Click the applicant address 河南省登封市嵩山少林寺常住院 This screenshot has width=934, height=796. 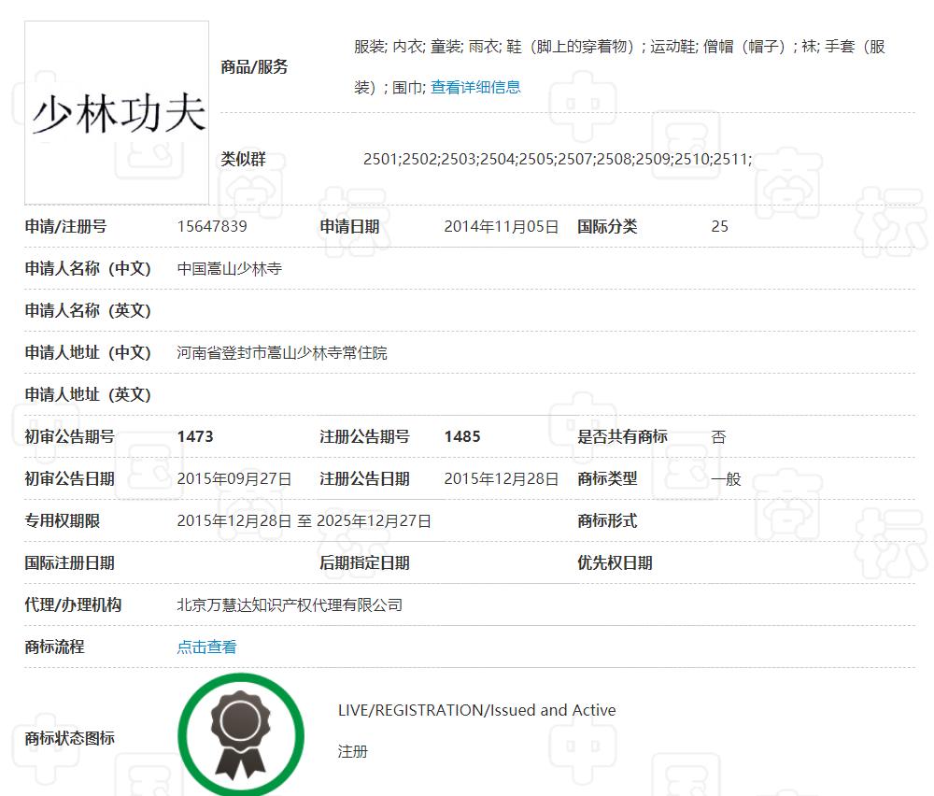[282, 352]
